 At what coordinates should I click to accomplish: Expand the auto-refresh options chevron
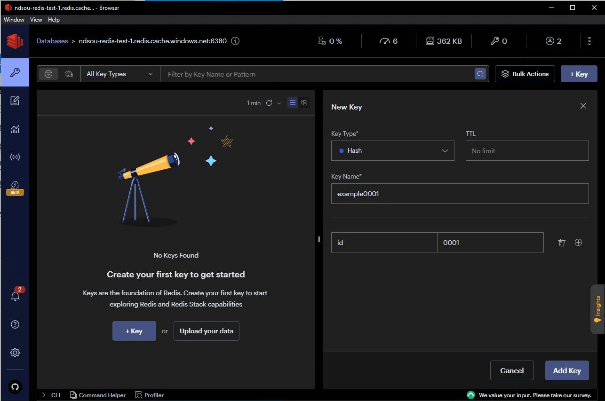coord(279,103)
